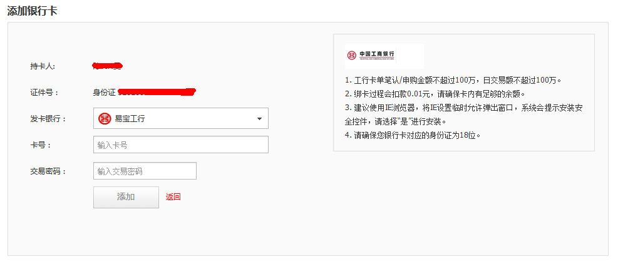Click the 持卡人 label

tap(43, 66)
